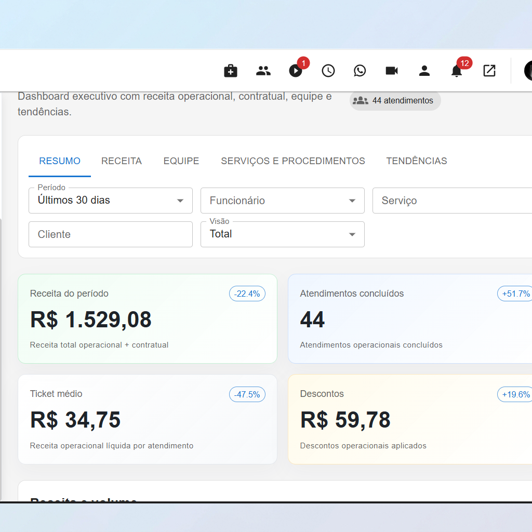Click the R$ 34,75 ticket médio value
This screenshot has width=532, height=532.
tap(75, 420)
